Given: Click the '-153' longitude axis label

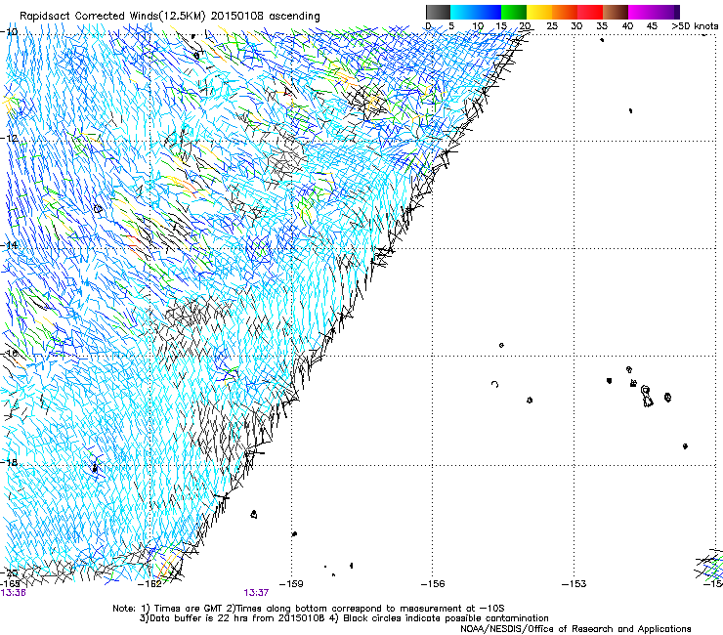Looking at the screenshot, I should (x=574, y=584).
